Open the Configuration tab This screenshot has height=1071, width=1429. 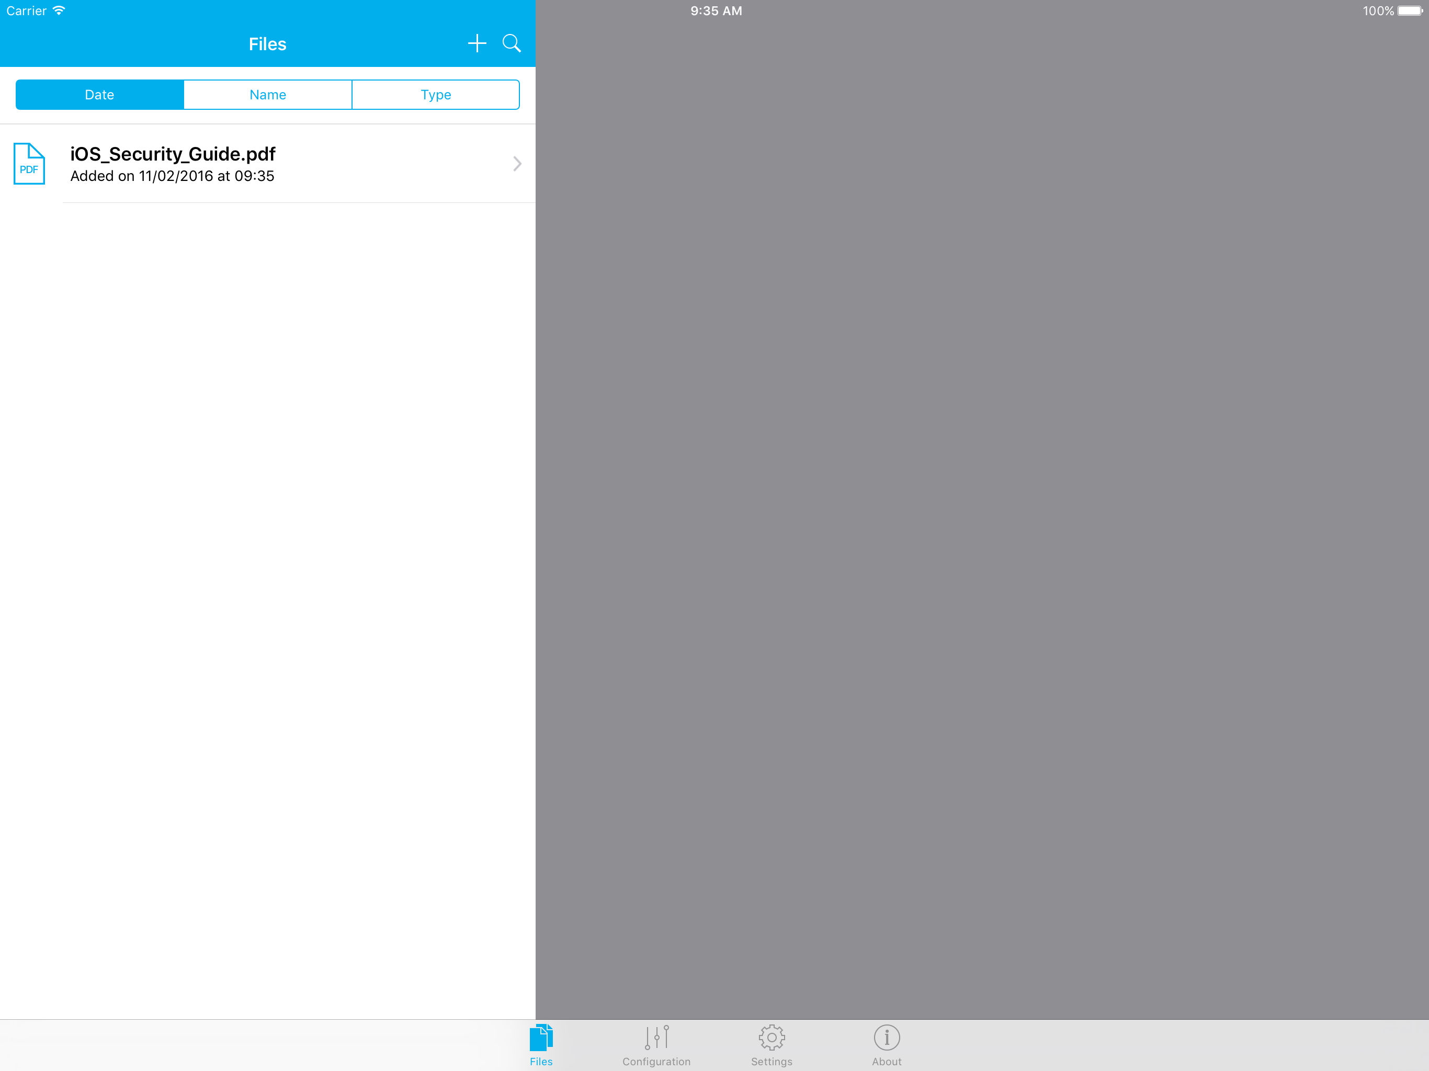click(x=656, y=1045)
